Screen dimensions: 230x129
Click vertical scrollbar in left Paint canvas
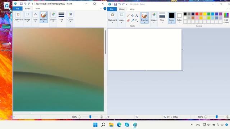pos(105,42)
